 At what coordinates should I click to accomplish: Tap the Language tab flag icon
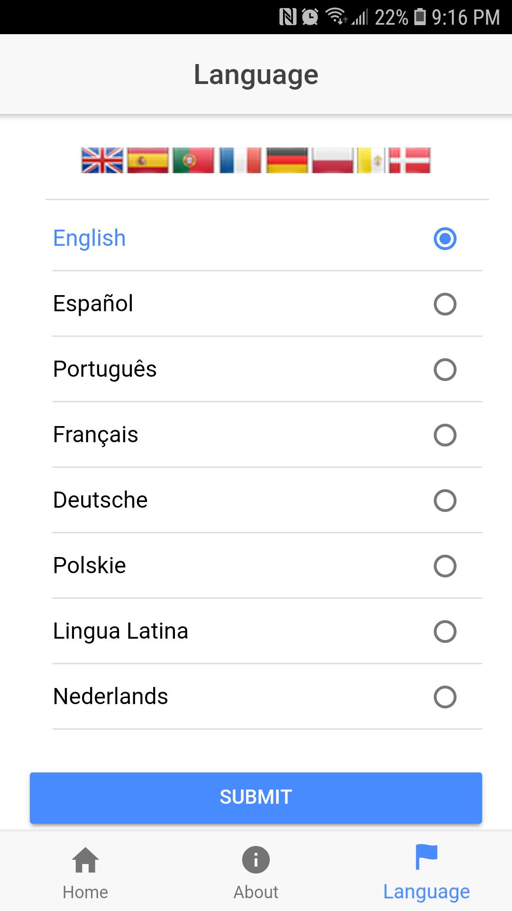pyautogui.click(x=426, y=858)
